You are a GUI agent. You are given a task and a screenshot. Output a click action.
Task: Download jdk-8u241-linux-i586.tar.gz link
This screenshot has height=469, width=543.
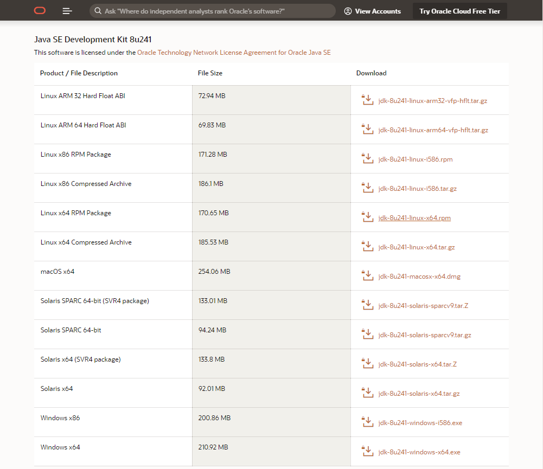417,189
